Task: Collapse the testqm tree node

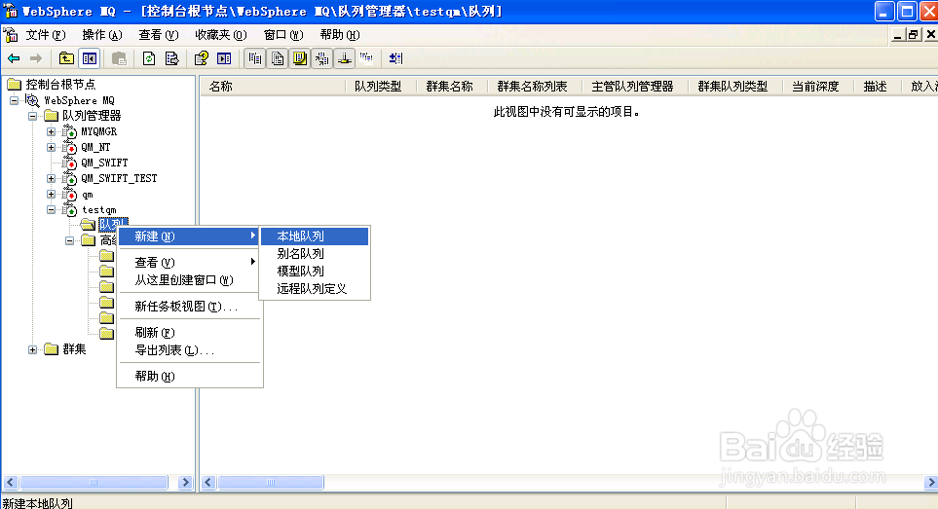Action: click(x=51, y=209)
